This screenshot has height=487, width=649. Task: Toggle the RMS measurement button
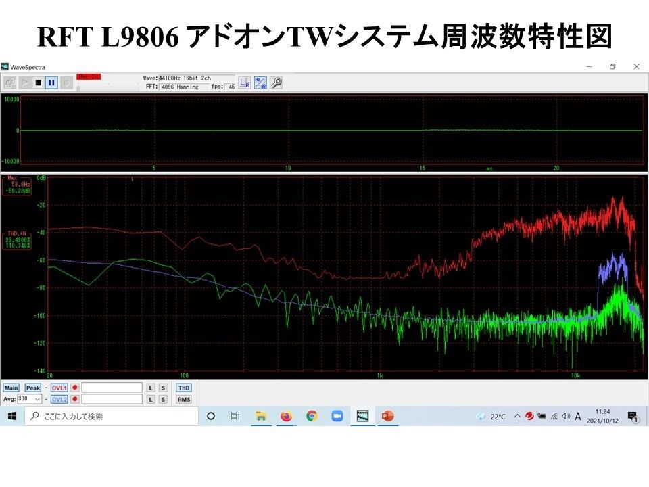[183, 400]
